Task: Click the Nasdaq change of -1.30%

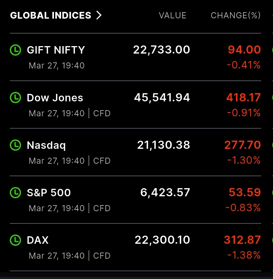Action: click(243, 160)
